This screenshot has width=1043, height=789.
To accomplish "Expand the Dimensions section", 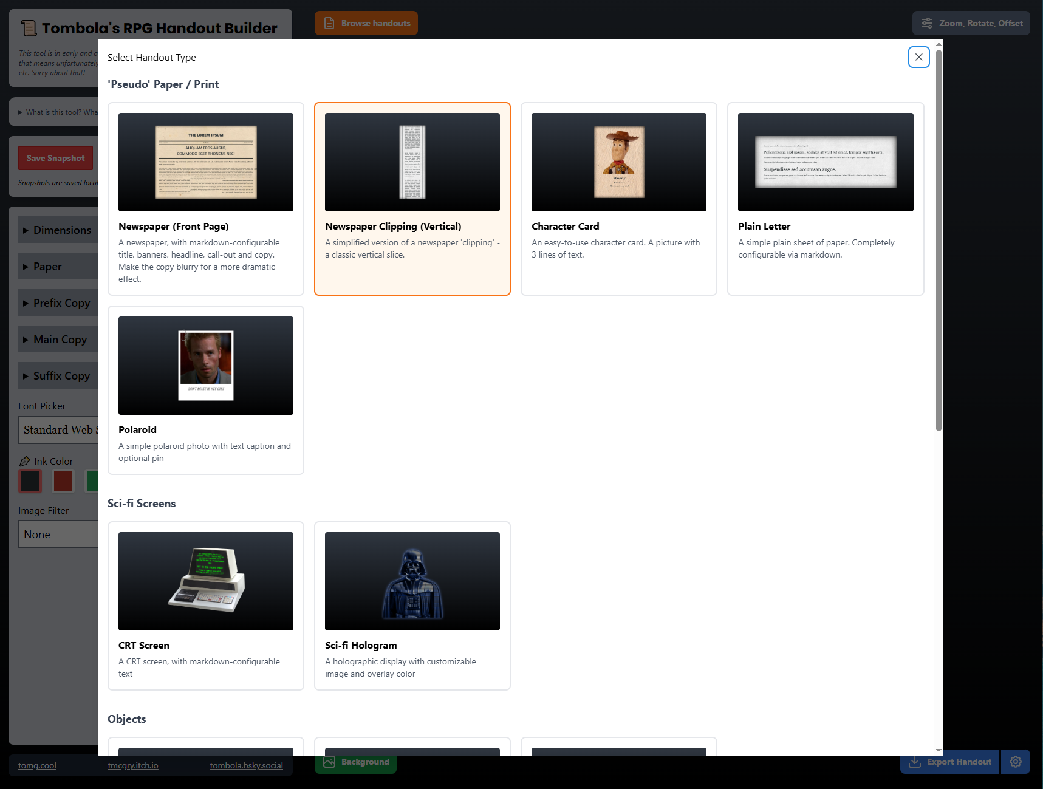I will tap(58, 230).
